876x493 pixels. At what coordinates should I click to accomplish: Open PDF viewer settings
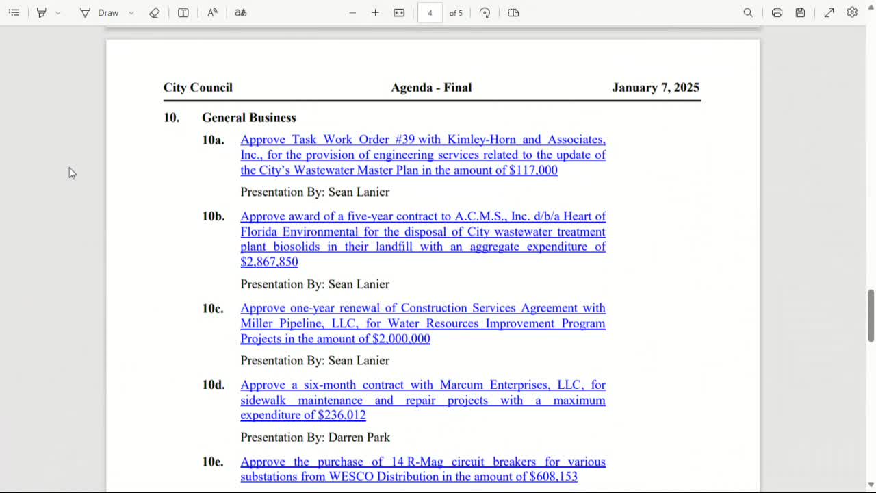click(x=852, y=12)
